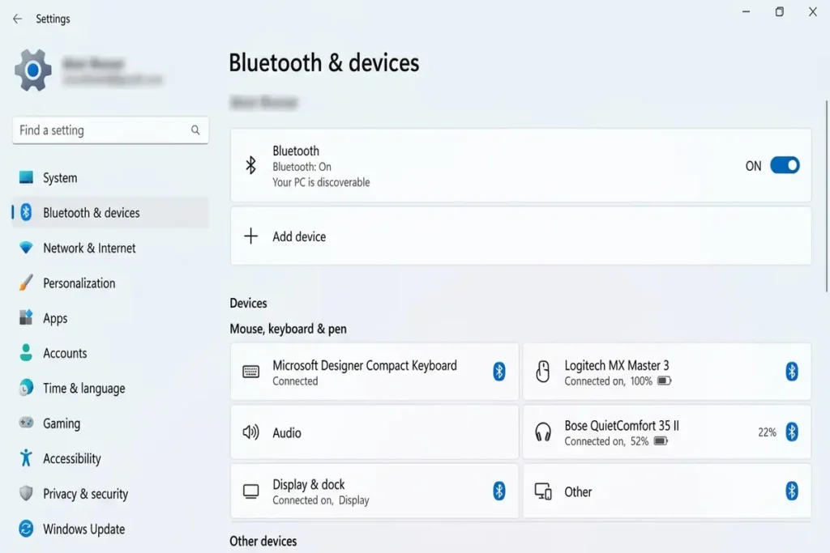The image size is (830, 553).
Task: Click Bluetooth badge on Logitech MX Master 3
Action: pyautogui.click(x=792, y=371)
